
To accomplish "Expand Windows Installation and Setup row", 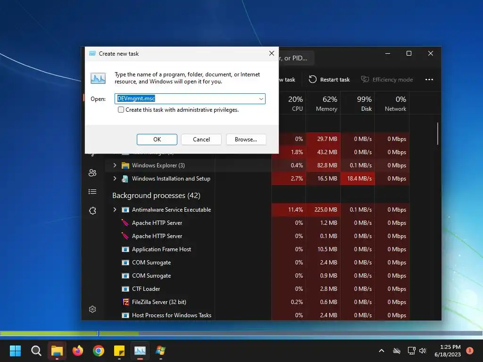I will 115,179.
